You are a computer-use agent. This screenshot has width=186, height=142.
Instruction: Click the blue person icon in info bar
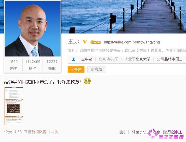74,59
